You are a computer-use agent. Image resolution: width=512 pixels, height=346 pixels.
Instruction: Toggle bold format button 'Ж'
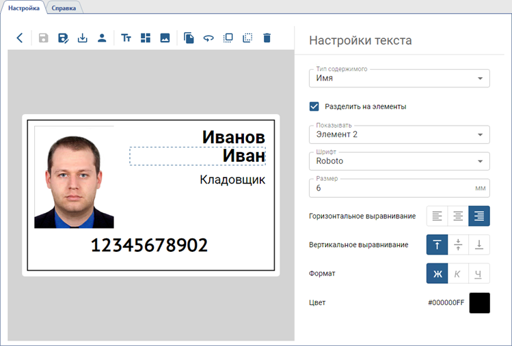[437, 274]
